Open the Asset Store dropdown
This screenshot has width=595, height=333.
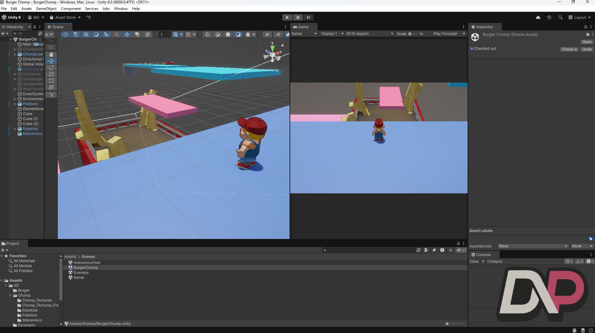point(65,17)
